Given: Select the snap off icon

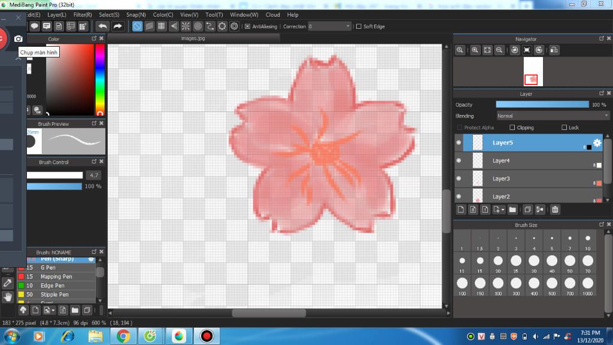Looking at the screenshot, I should point(137,26).
